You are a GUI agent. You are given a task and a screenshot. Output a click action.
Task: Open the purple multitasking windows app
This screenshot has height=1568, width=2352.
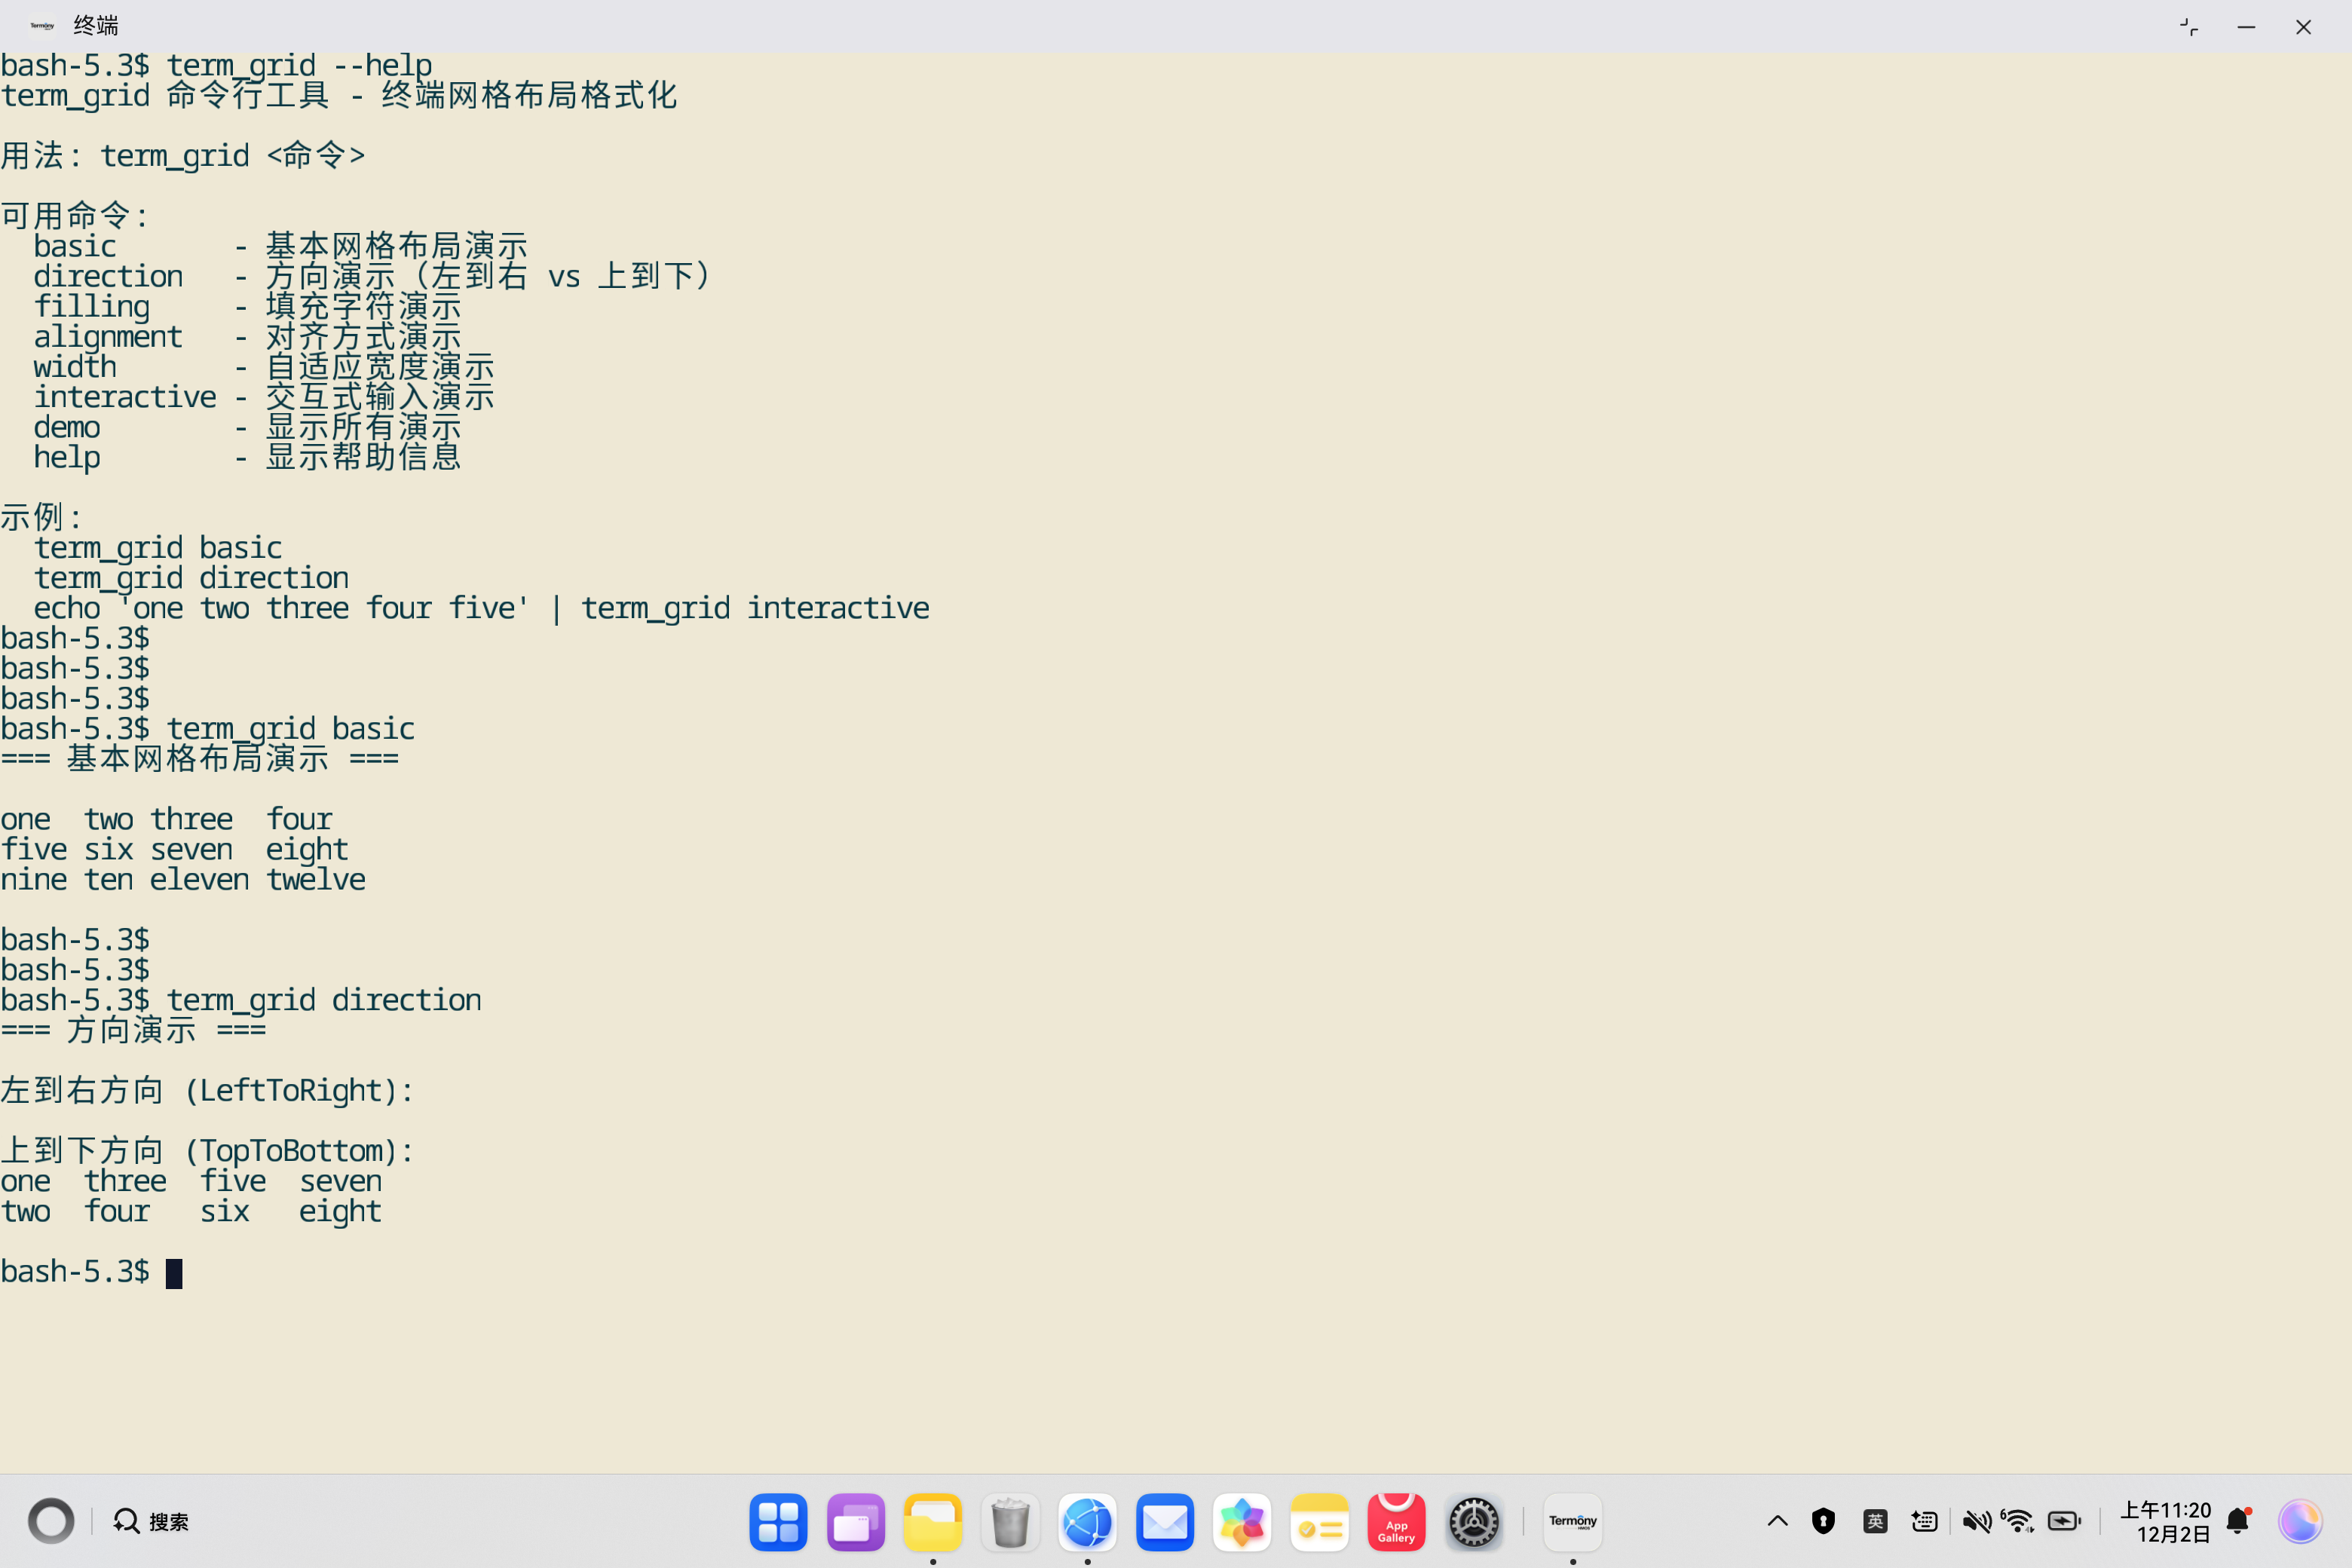coord(855,1522)
